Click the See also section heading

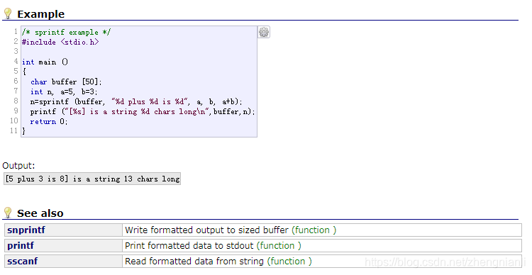40,213
